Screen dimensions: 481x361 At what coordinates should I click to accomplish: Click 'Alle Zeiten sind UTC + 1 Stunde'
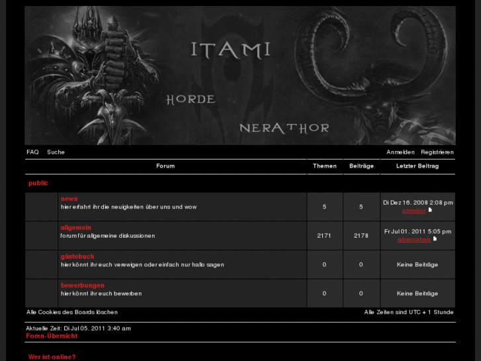coord(409,312)
